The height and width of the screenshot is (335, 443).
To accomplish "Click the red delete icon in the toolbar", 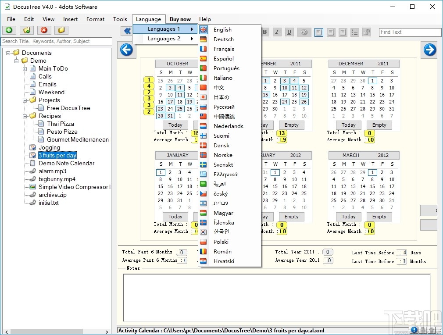I will (x=44, y=30).
